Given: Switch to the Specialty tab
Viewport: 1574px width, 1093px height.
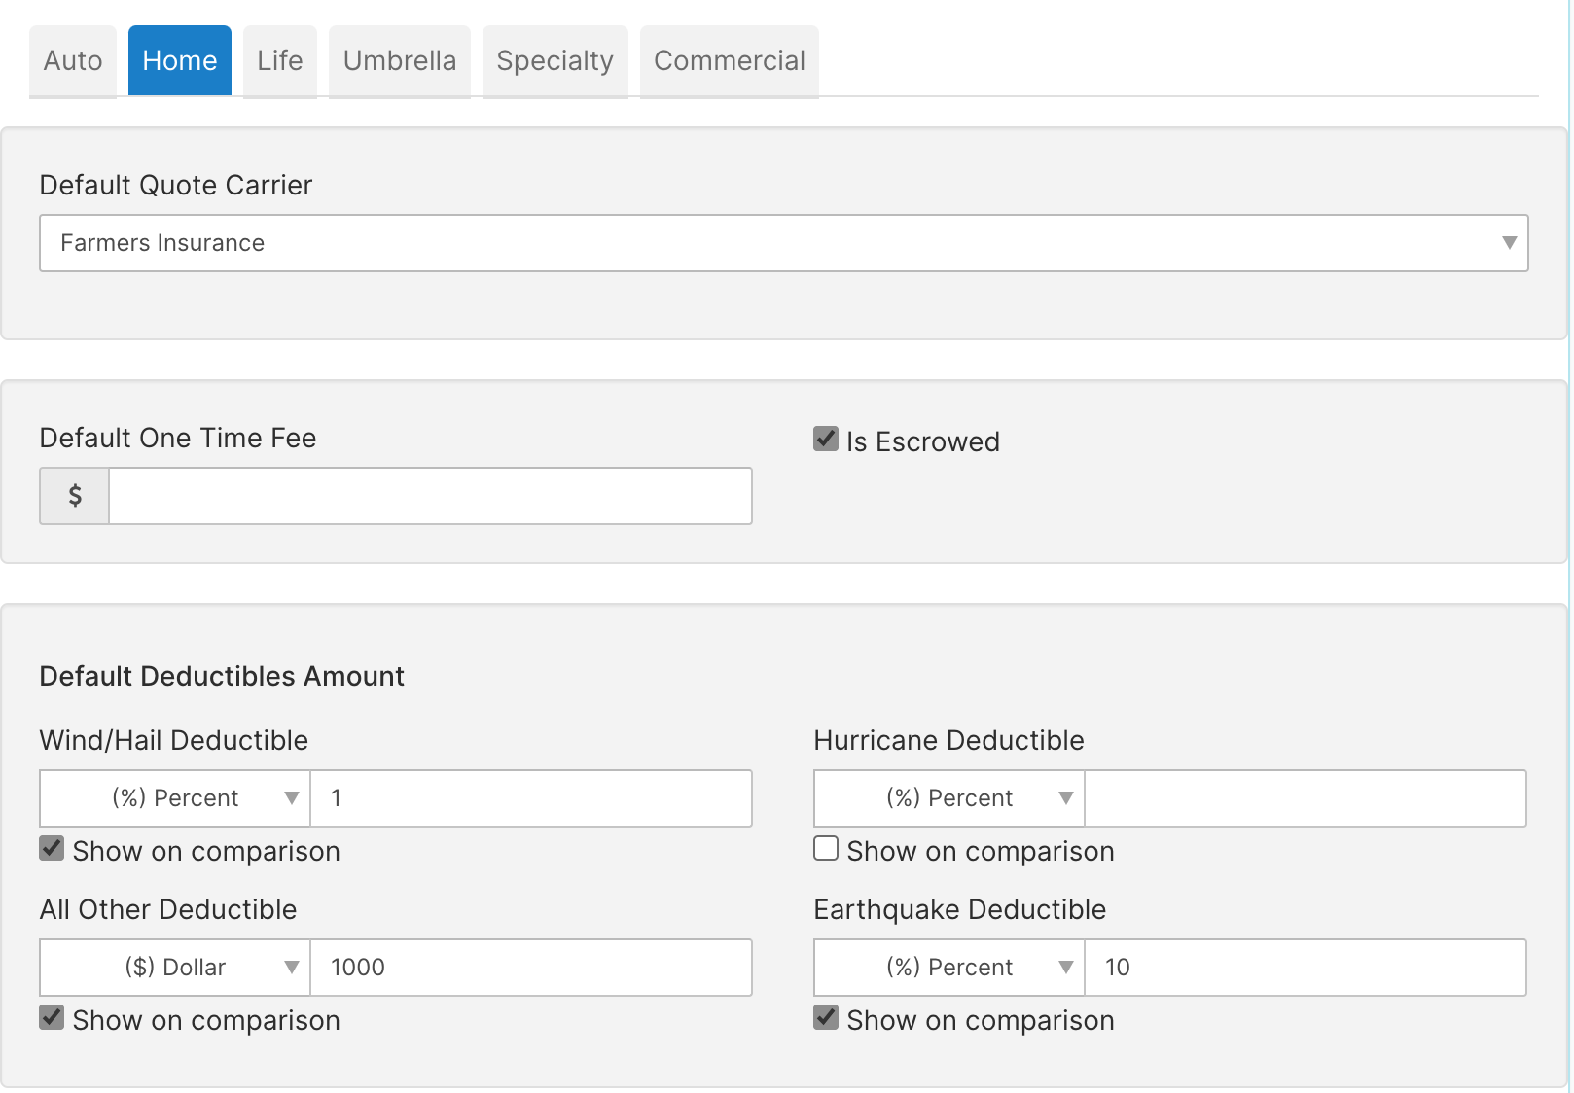Looking at the screenshot, I should coord(554,60).
